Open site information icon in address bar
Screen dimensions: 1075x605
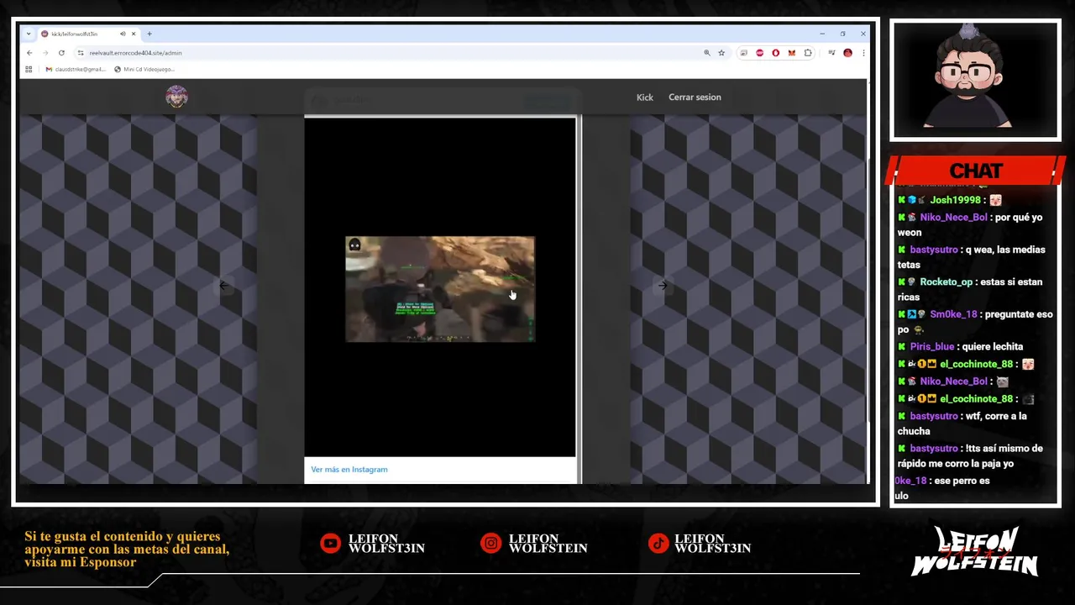point(81,52)
